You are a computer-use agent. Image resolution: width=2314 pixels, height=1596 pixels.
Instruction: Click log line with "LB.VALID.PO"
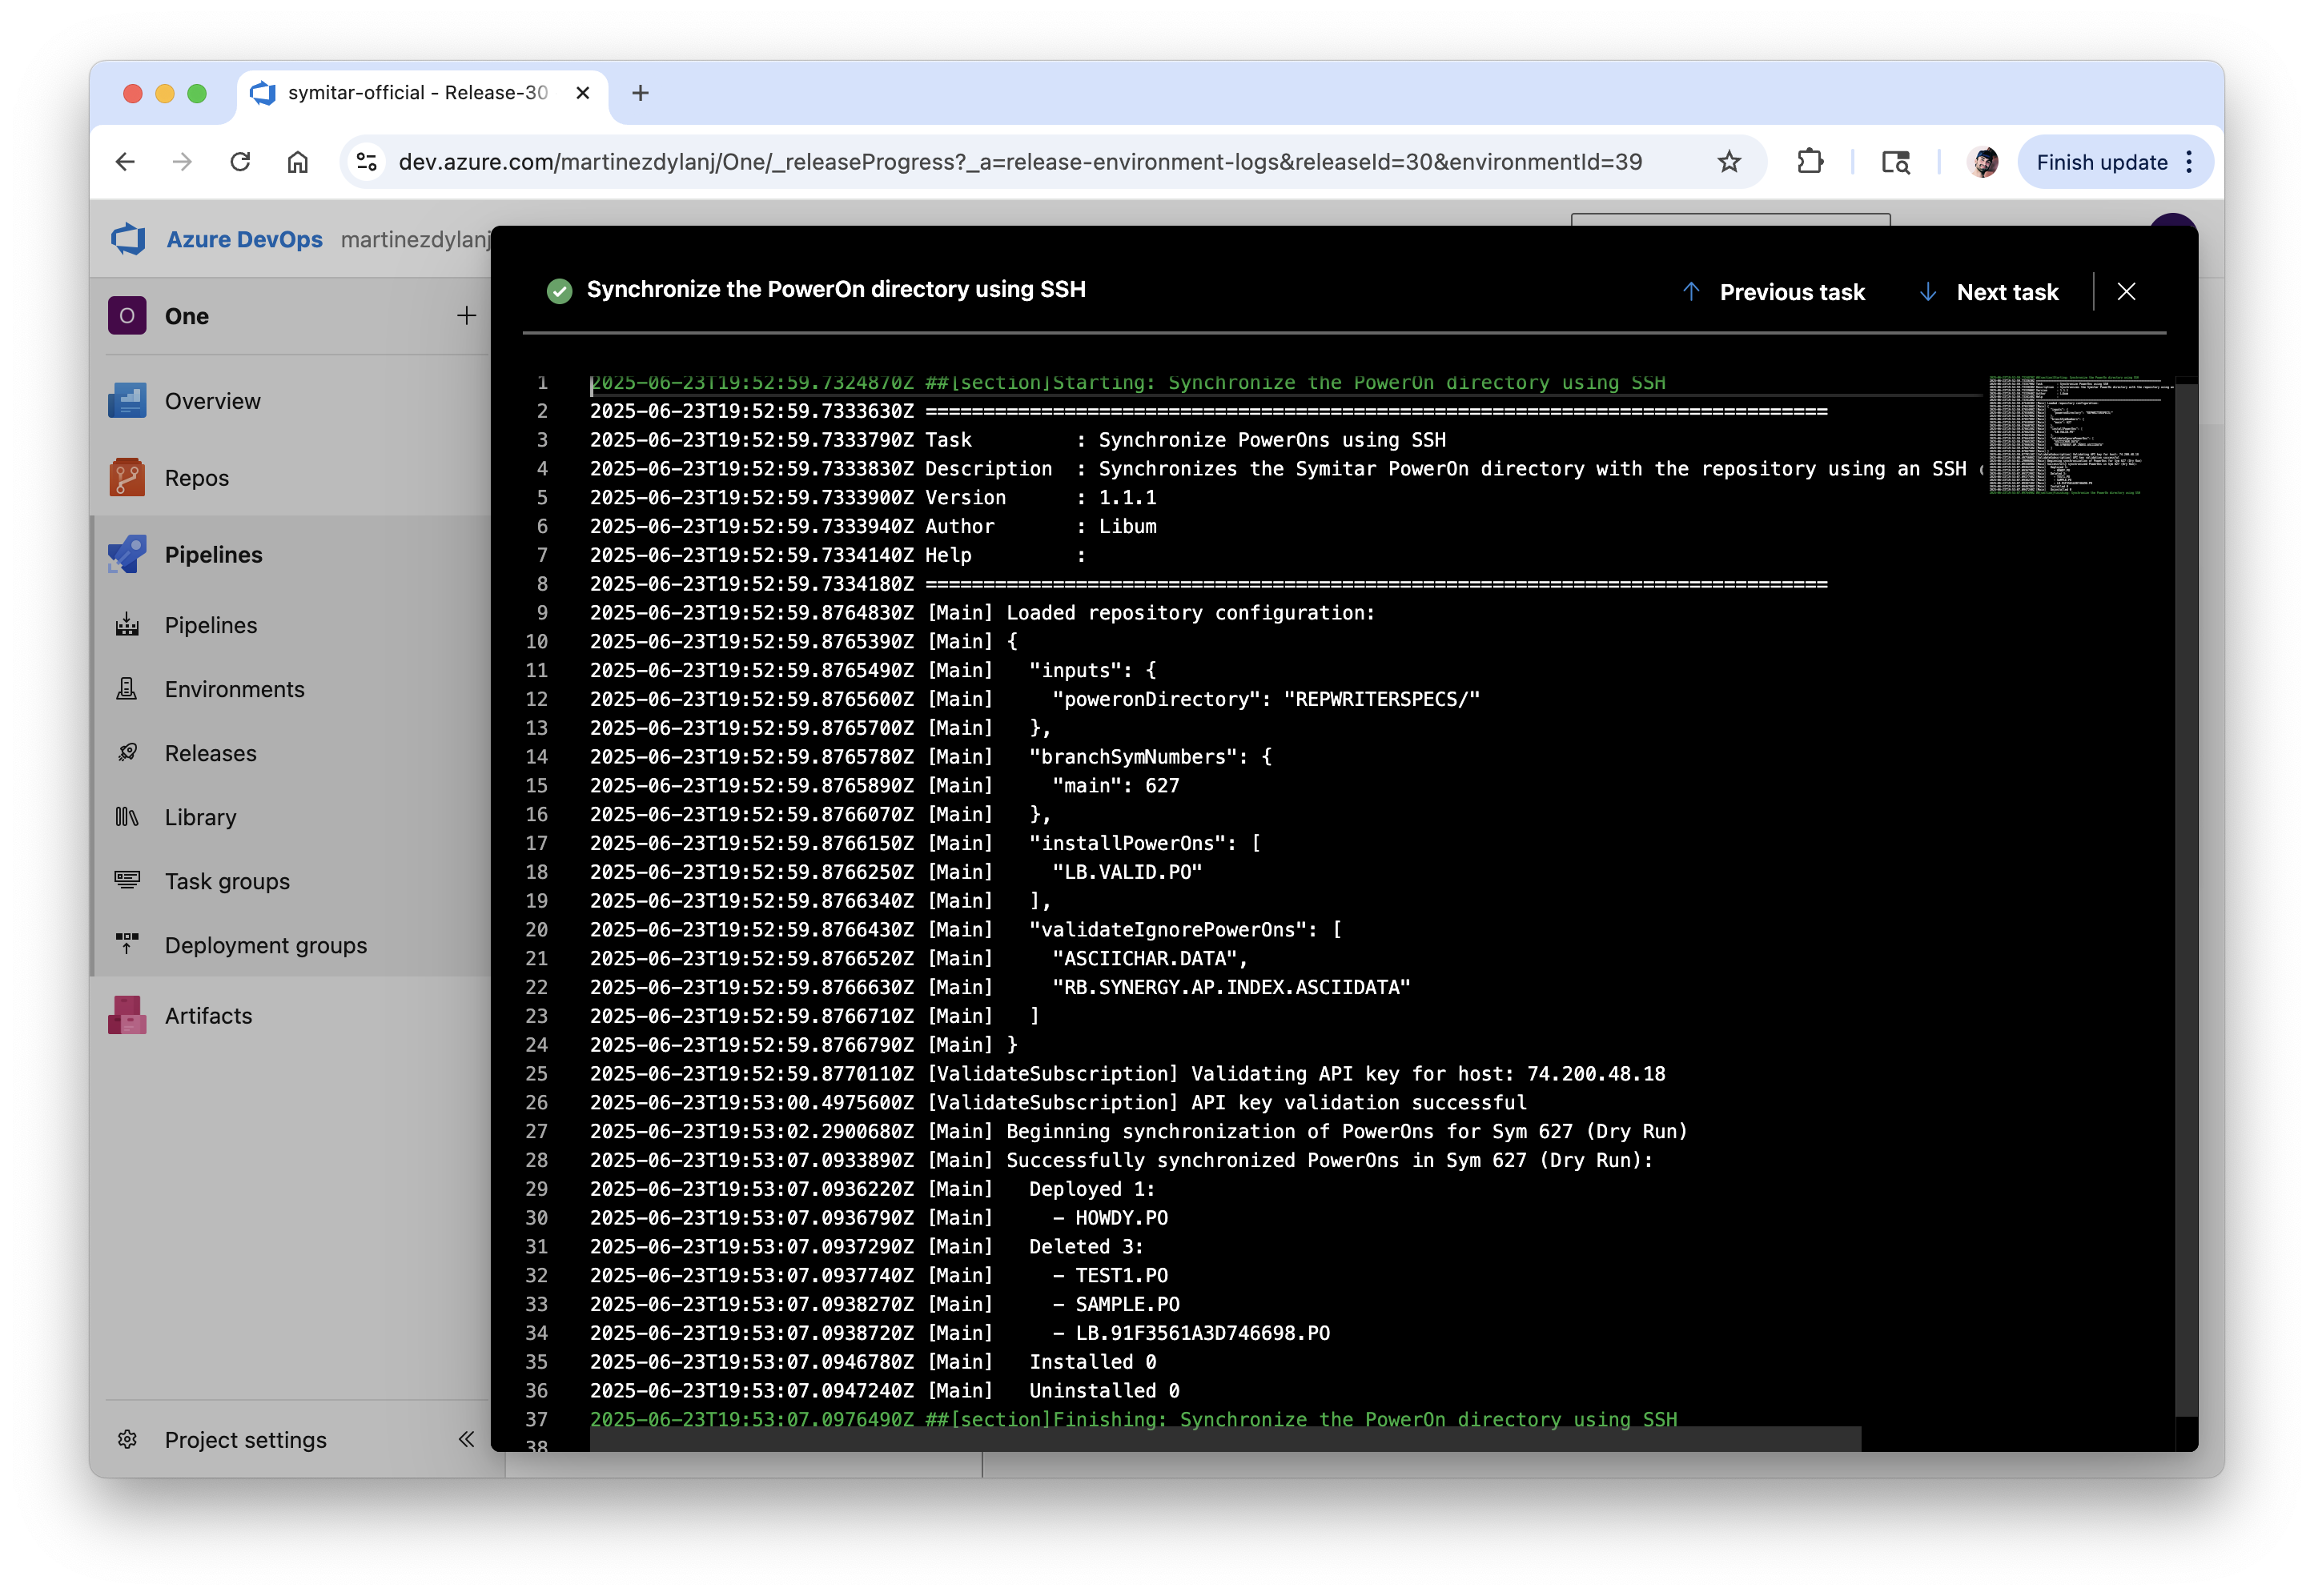[x=897, y=872]
